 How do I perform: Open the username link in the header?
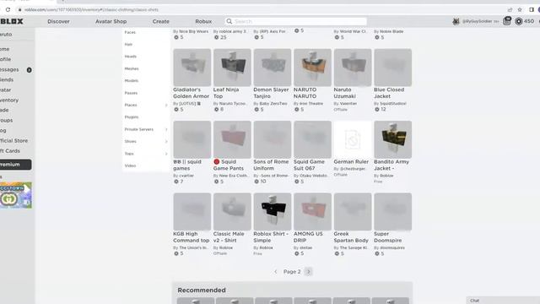pyautogui.click(x=478, y=21)
